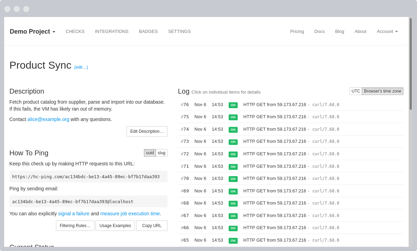
Task: Click the OK status badge on ping #76
Action: [x=233, y=105]
